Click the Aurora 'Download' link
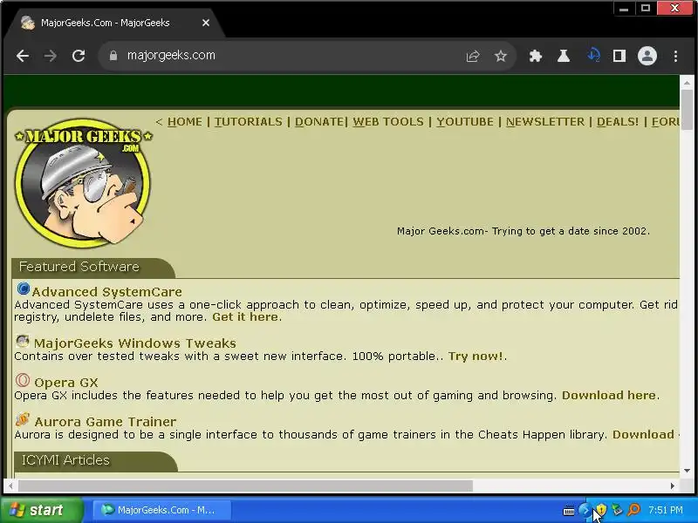Image resolution: width=698 pixels, height=523 pixels. click(x=643, y=434)
